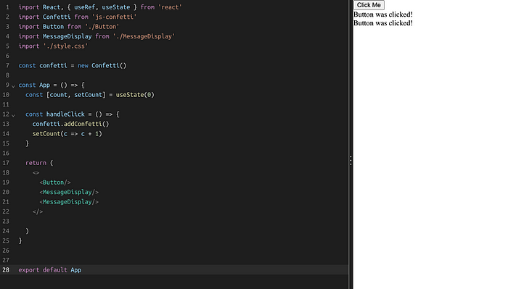Click handleClick name on line 12
Image resolution: width=508 pixels, height=289 pixels.
coord(65,114)
